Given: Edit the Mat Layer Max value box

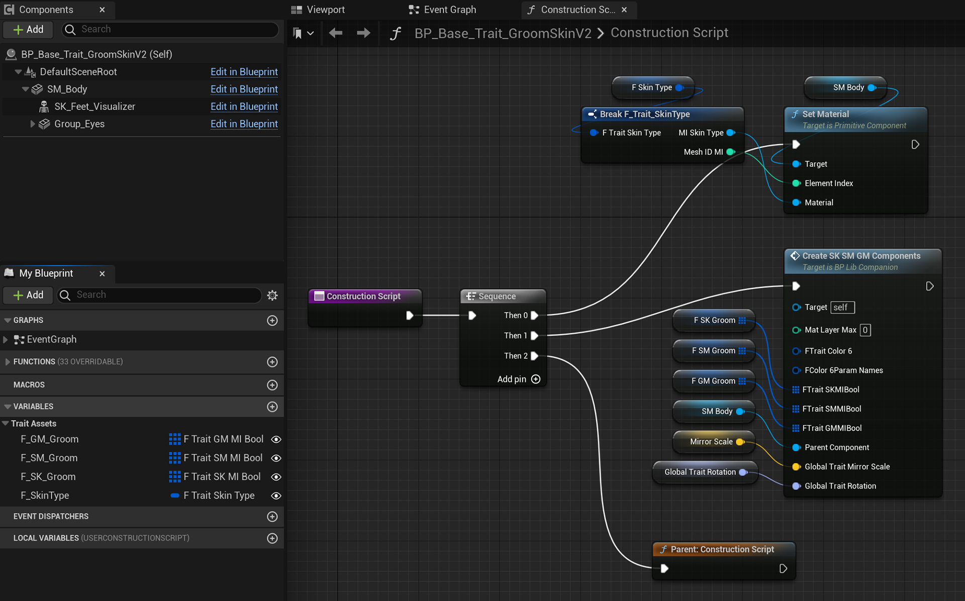Looking at the screenshot, I should tap(865, 330).
